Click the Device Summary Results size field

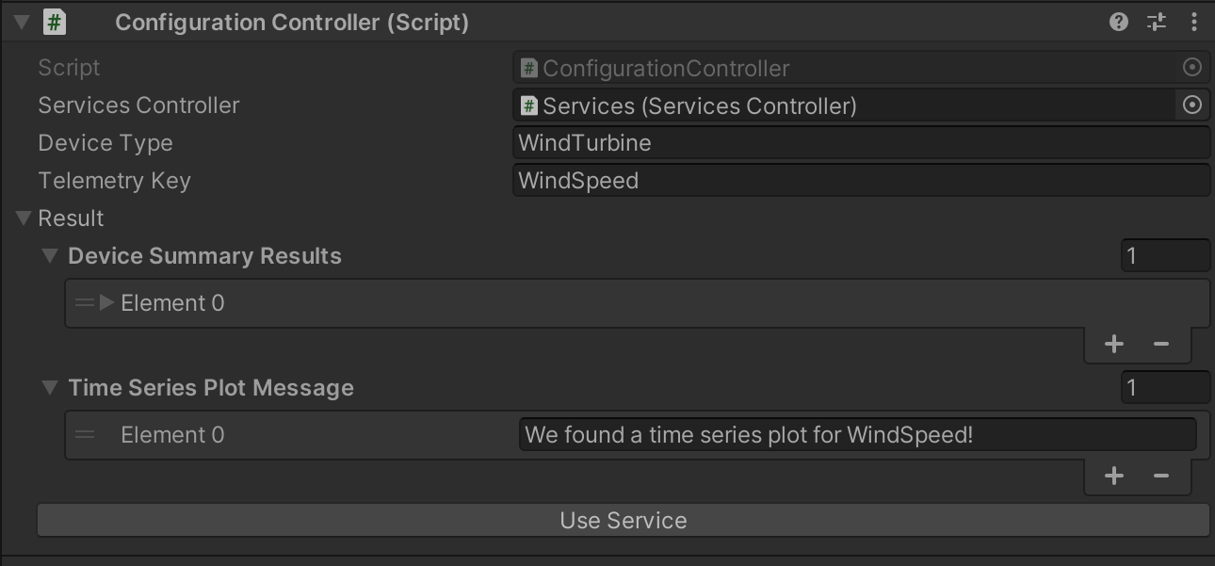(1165, 255)
